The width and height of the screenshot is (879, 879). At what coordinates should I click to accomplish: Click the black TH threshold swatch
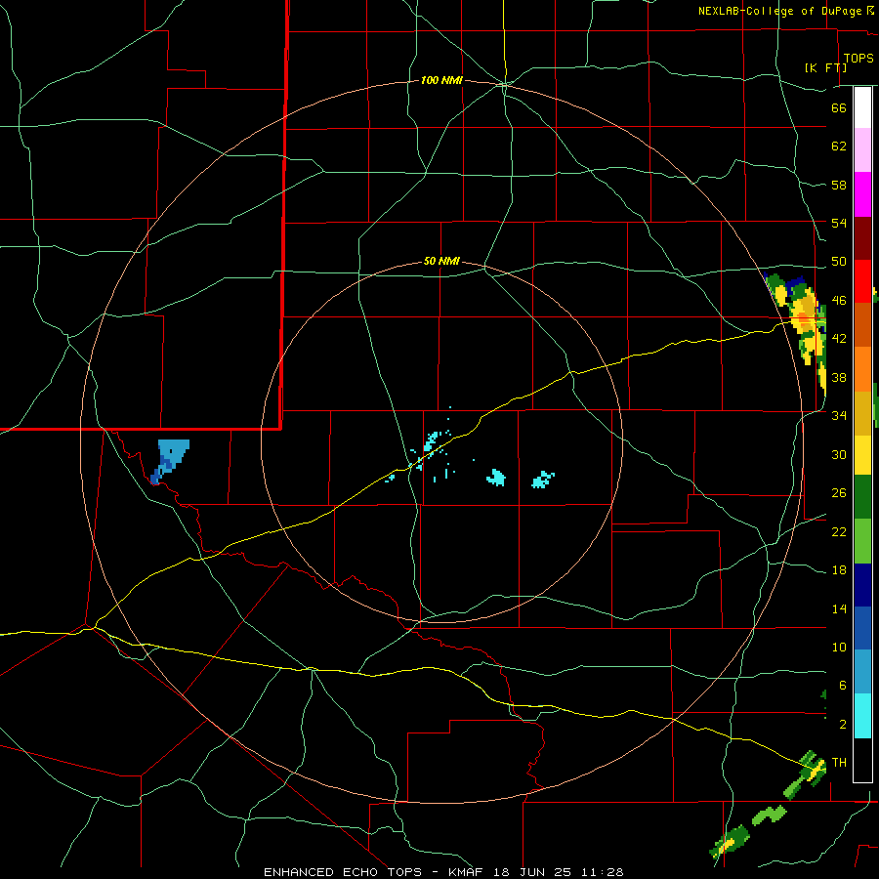[x=862, y=760]
